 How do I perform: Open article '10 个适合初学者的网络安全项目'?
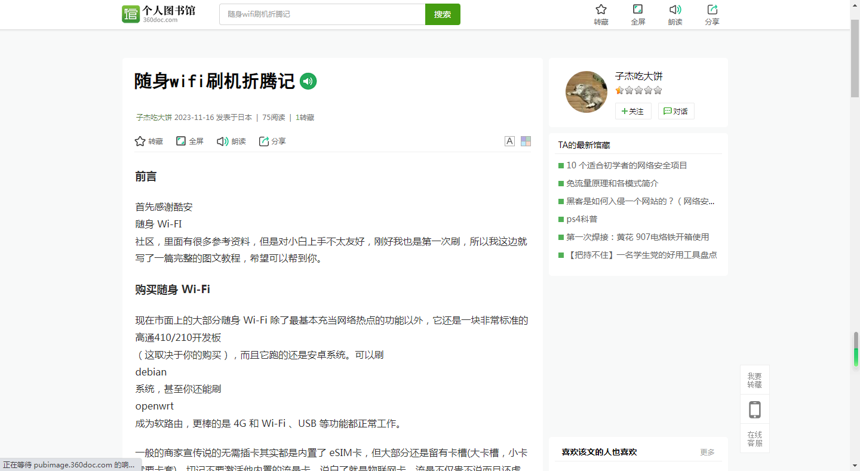coord(626,165)
